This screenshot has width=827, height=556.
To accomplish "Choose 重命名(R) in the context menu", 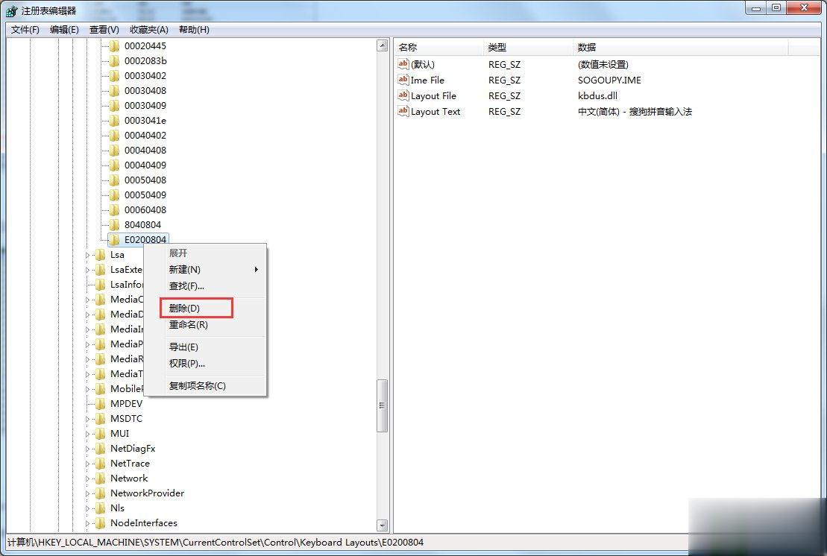I will click(205, 325).
